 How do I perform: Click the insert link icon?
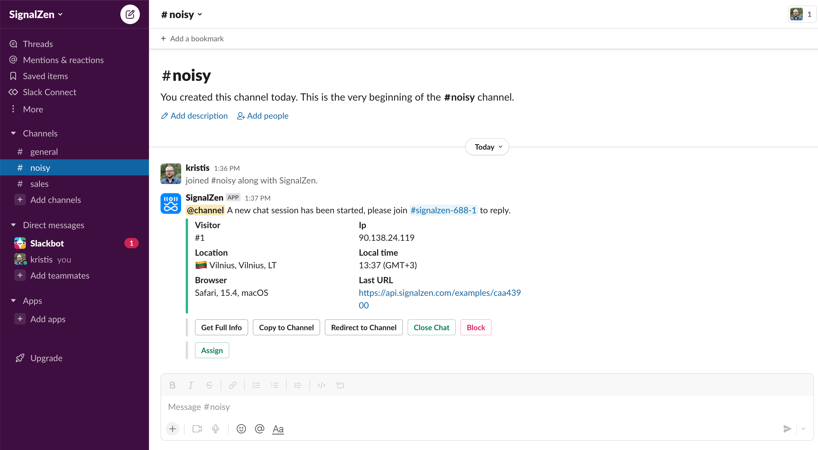click(x=233, y=385)
